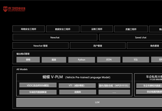Viewport: 162px width, 111px height.
Task: Select the 车企车辆相关数据 block
Action: pos(149,85)
